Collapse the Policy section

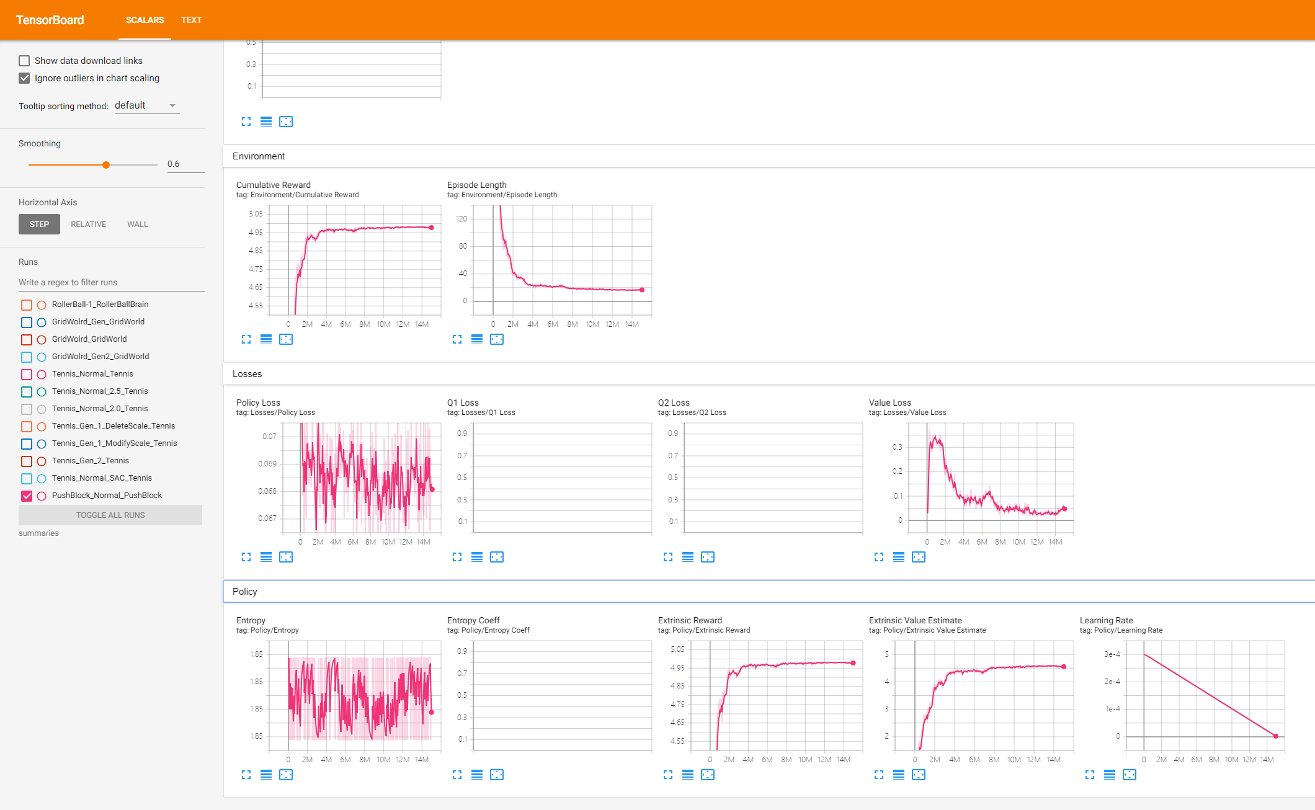[769, 592]
